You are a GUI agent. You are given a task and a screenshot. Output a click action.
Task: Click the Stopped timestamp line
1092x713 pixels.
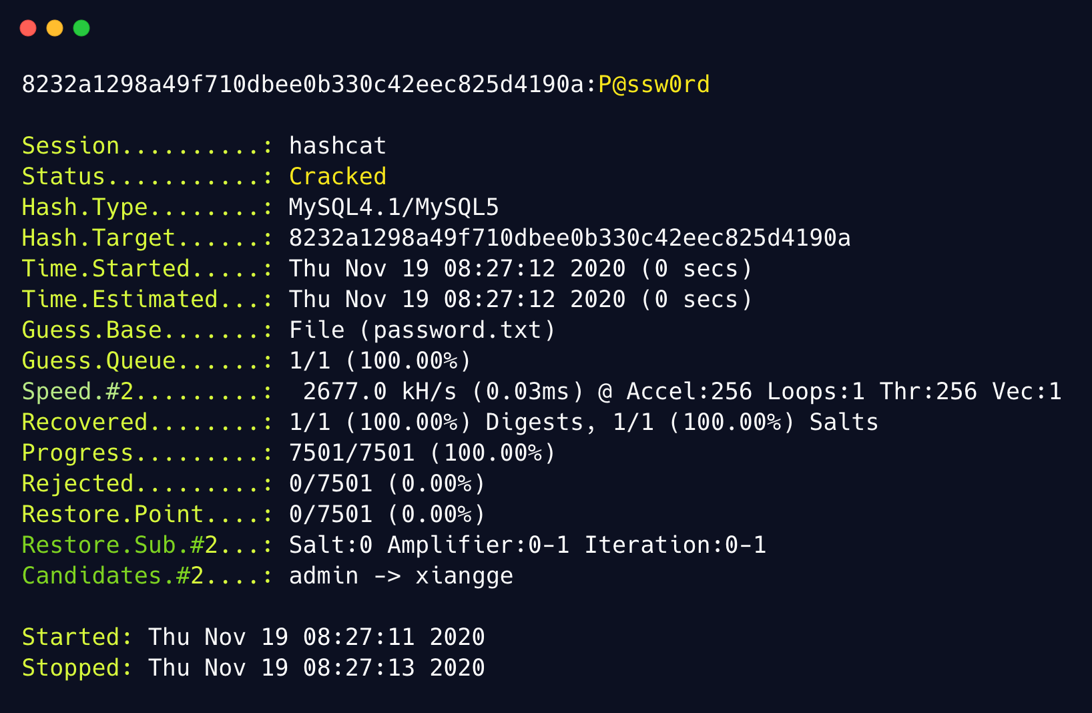click(x=253, y=668)
